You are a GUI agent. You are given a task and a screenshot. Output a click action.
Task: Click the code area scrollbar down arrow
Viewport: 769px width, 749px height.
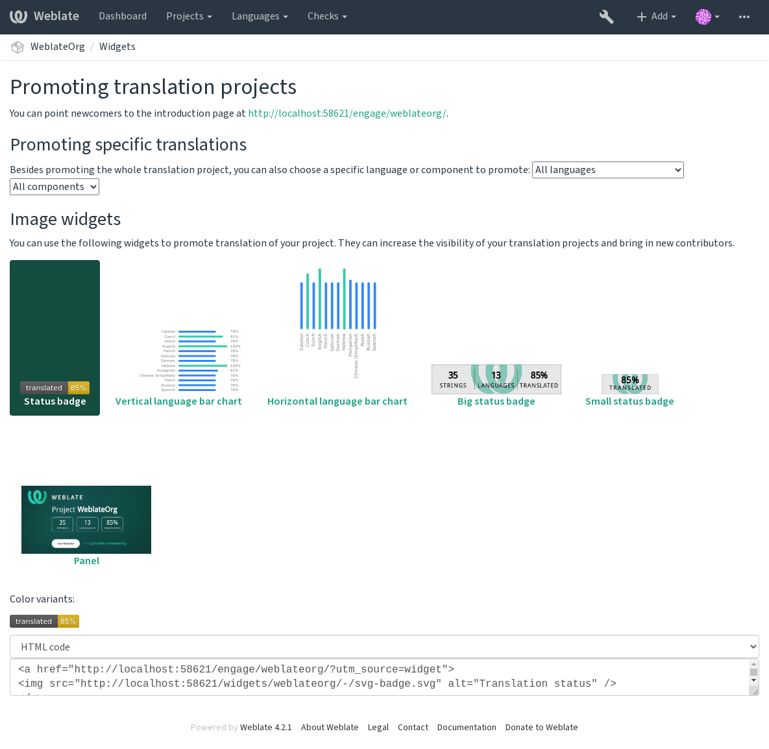[x=754, y=680]
